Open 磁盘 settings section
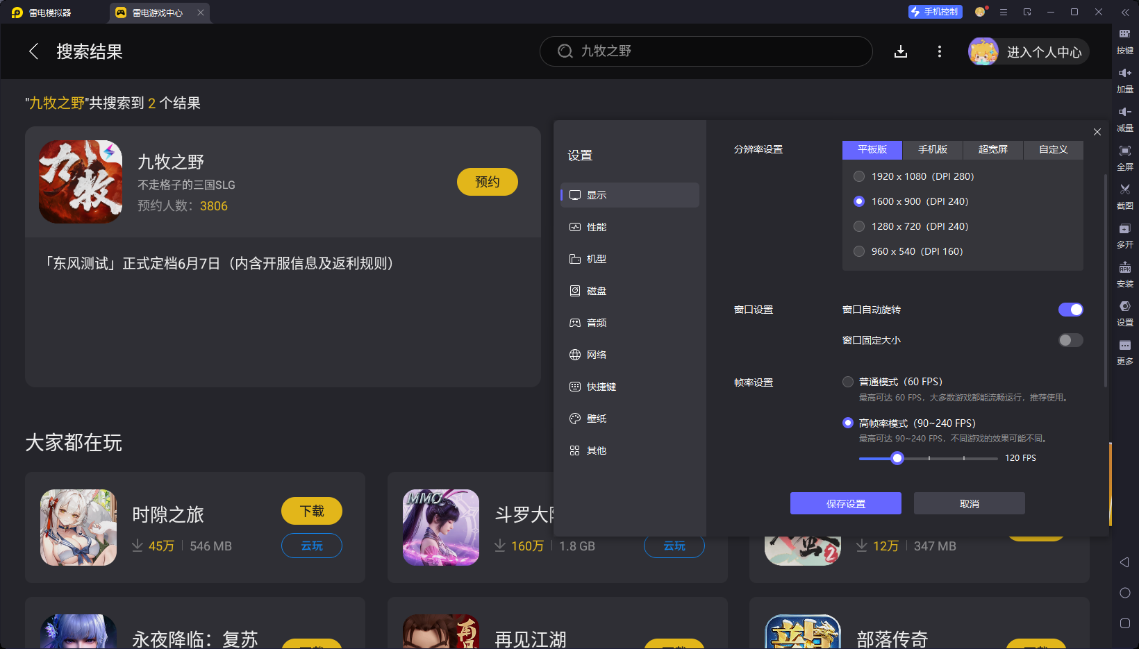This screenshot has height=649, width=1139. (630, 291)
